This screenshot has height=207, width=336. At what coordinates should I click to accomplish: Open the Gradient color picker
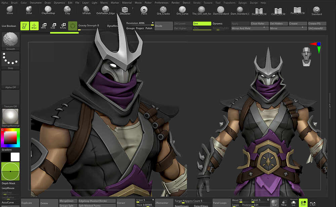coord(10,137)
